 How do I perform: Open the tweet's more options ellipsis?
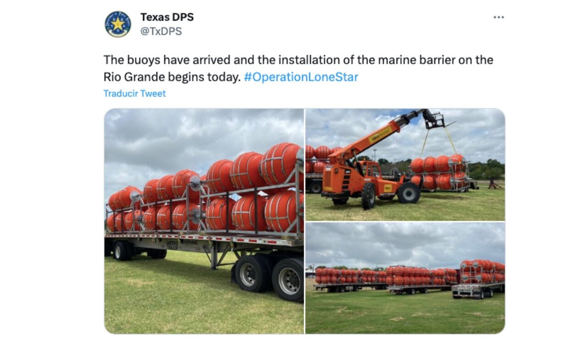498,17
